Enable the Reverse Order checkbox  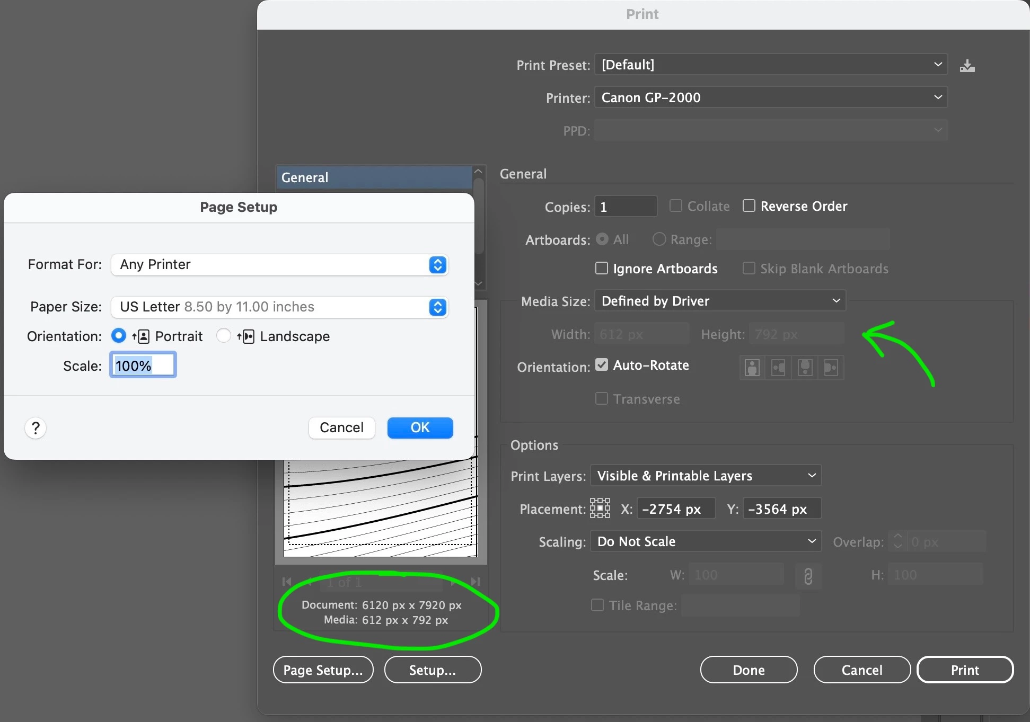[x=749, y=206]
